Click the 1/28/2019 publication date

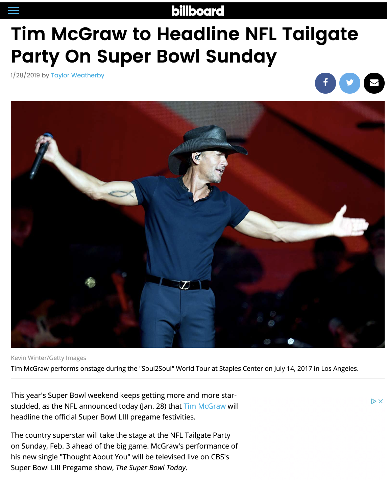click(25, 75)
